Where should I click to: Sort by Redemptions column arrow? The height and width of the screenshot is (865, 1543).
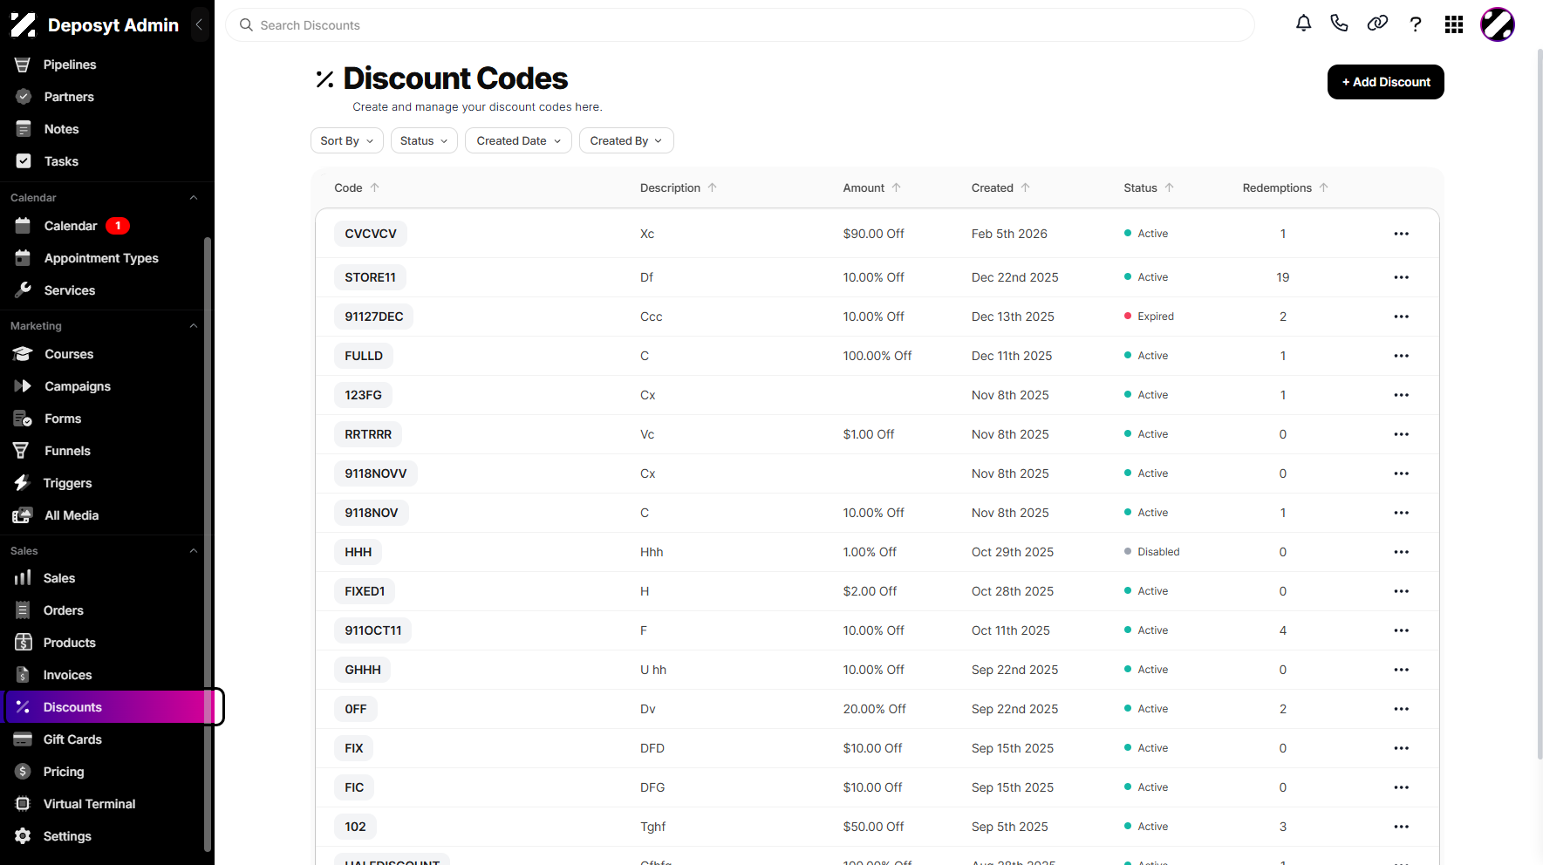tap(1324, 187)
